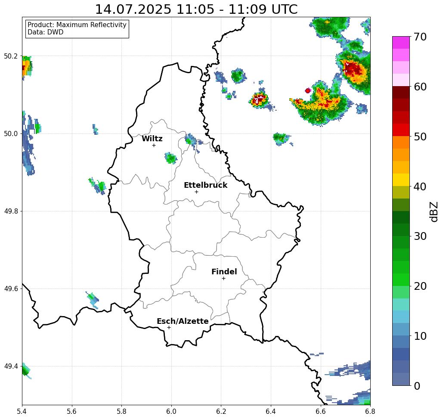The image size is (443, 419).
Task: Click the longitude axis label '5.8'
Action: pyautogui.click(x=121, y=411)
